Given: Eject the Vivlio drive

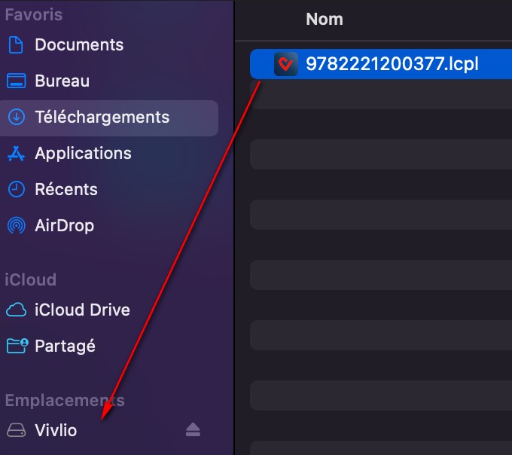Looking at the screenshot, I should [193, 429].
